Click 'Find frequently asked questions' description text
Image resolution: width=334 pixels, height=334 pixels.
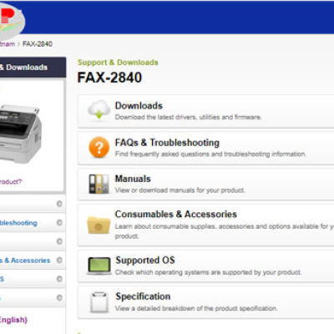210,154
